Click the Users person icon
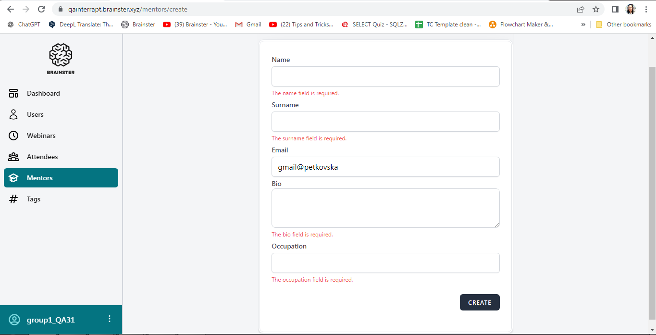The image size is (656, 335). [13, 114]
